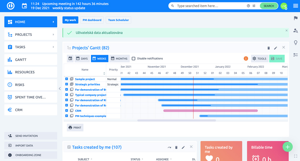
Task: Expand the PROJECTS menu arrow
Action: coord(53,34)
